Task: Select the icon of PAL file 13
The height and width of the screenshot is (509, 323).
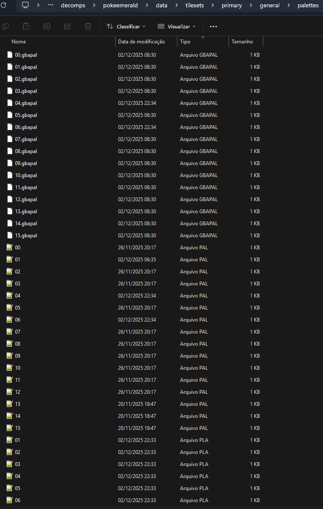Action: coord(10,404)
